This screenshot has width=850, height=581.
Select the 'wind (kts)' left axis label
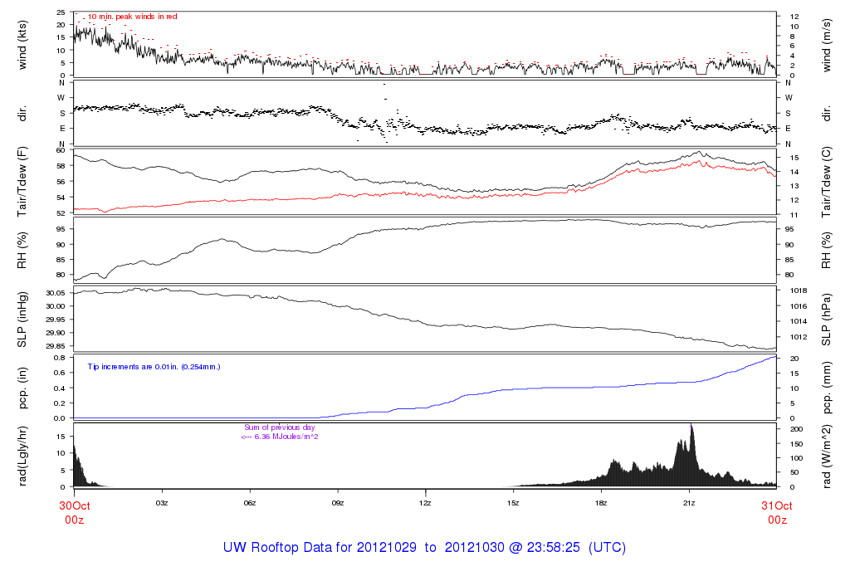pyautogui.click(x=22, y=46)
